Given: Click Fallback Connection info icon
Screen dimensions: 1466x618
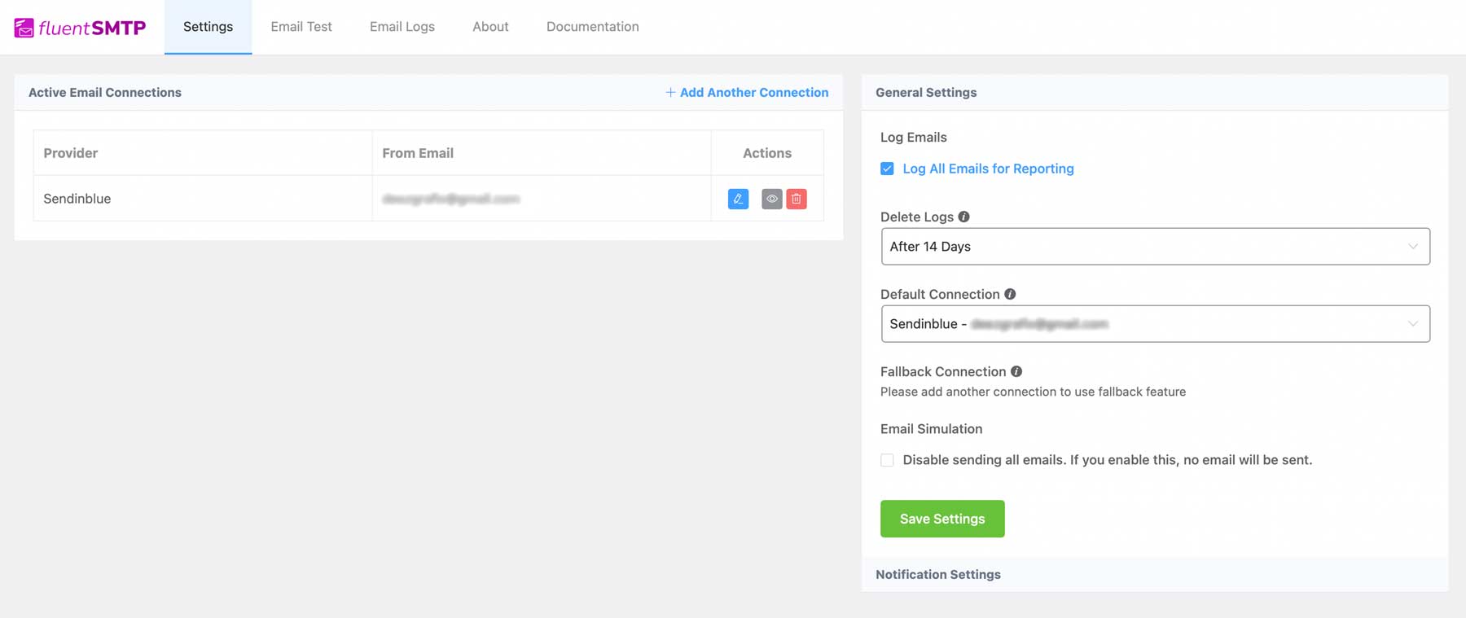Looking at the screenshot, I should 1016,371.
